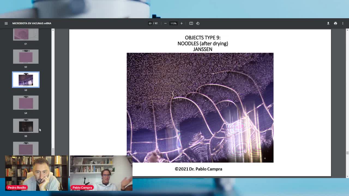
Task: Click the zoom in plus button
Action: pos(181,23)
